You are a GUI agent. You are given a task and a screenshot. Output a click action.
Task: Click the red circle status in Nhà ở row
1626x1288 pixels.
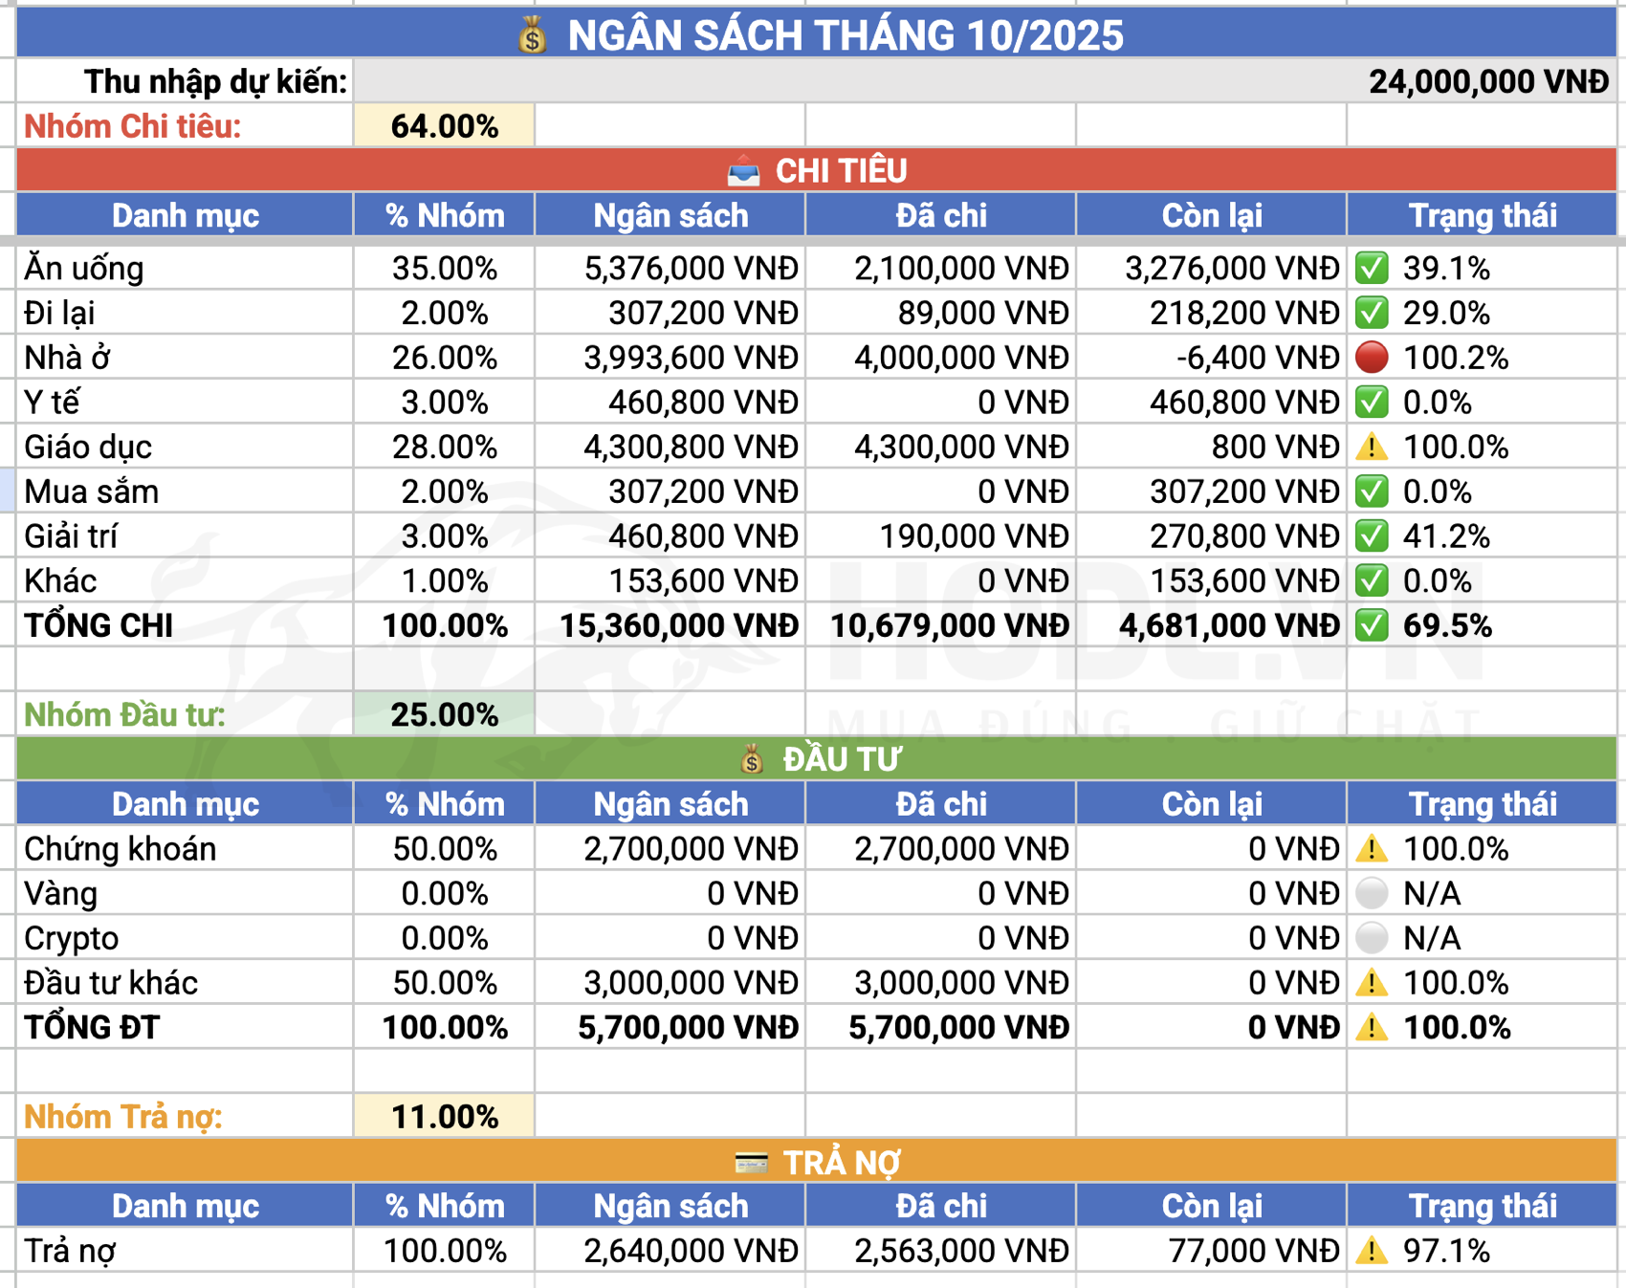pos(1372,358)
